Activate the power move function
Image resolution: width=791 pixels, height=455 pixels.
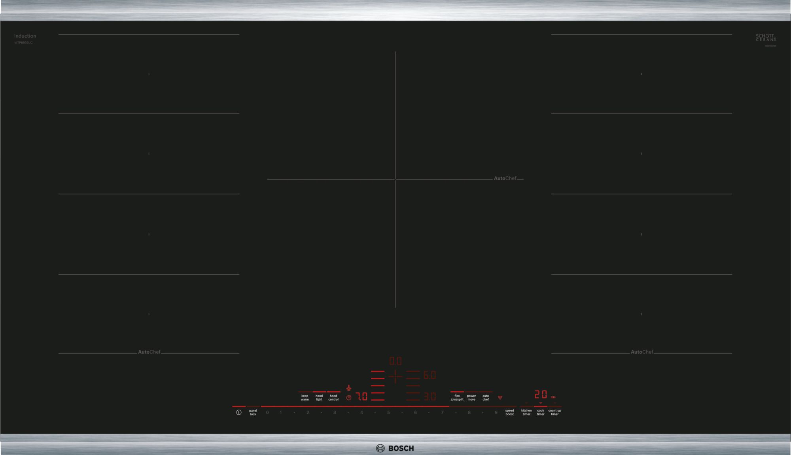click(x=471, y=397)
